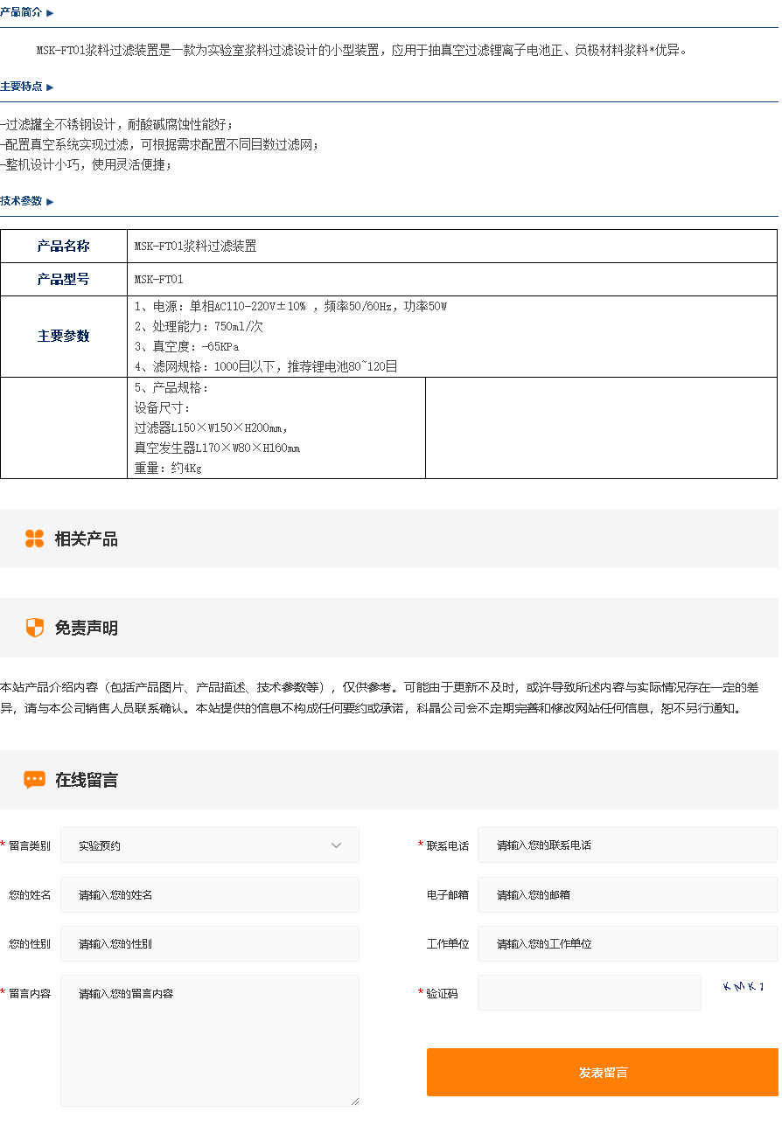Focus the 联系电话 input field
This screenshot has width=782, height=1133.
pyautogui.click(x=626, y=845)
